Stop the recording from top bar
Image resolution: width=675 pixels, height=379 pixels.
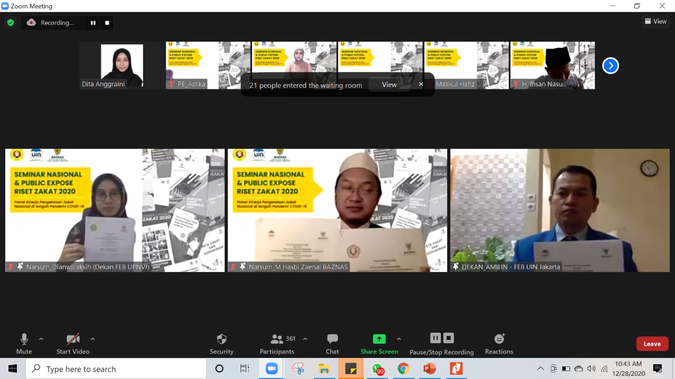[107, 23]
